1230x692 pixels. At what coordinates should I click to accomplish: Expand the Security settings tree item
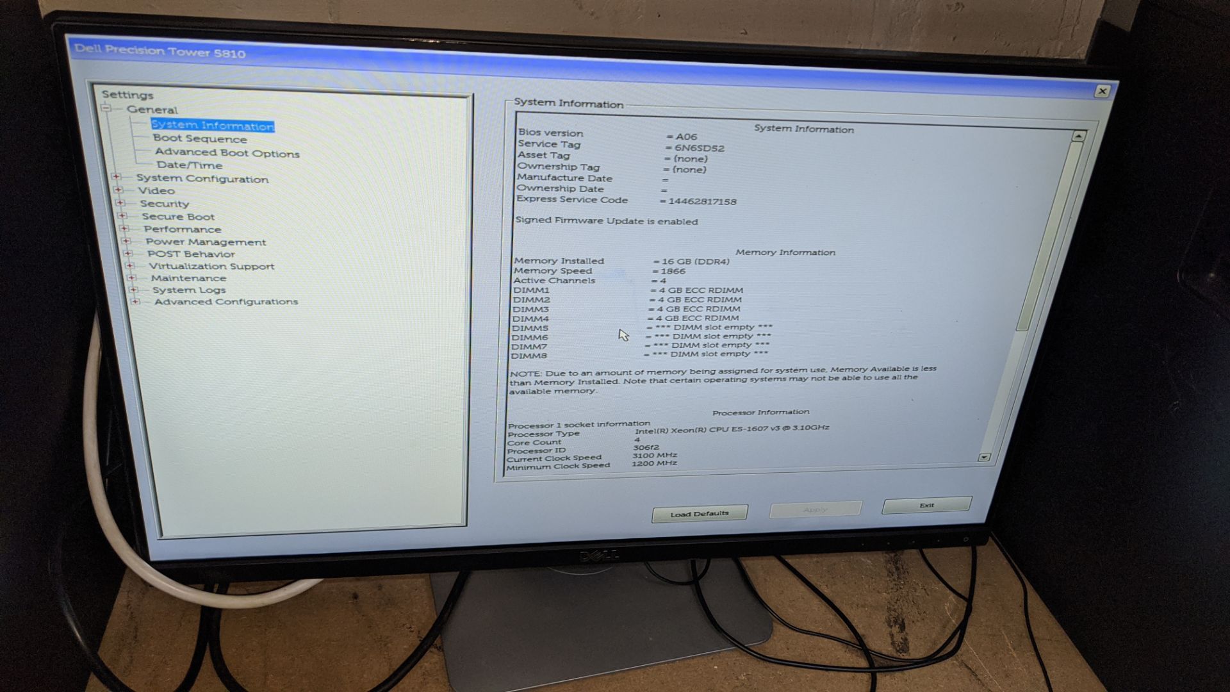pyautogui.click(x=122, y=204)
